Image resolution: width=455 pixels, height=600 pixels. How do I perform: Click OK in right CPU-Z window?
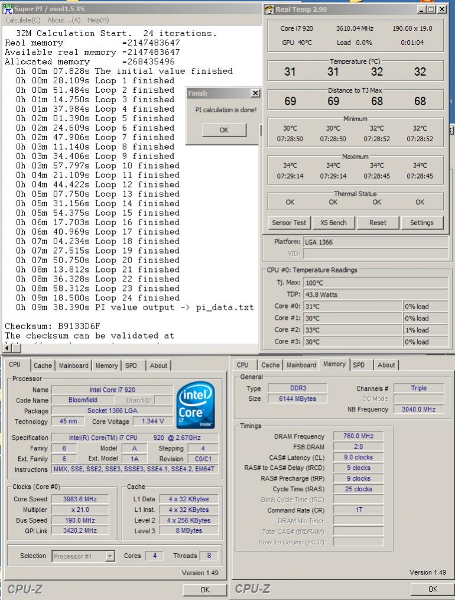[x=433, y=589]
